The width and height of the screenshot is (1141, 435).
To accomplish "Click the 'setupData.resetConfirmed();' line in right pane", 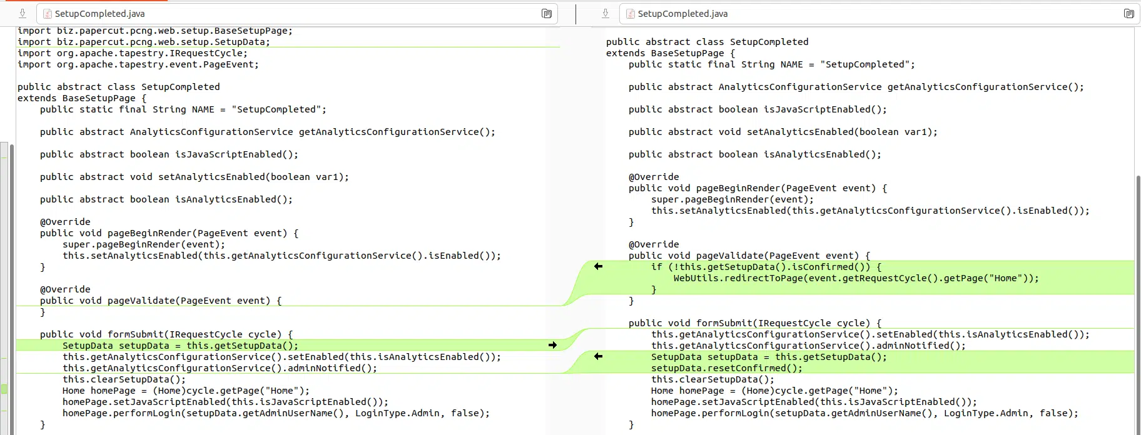I will click(726, 368).
